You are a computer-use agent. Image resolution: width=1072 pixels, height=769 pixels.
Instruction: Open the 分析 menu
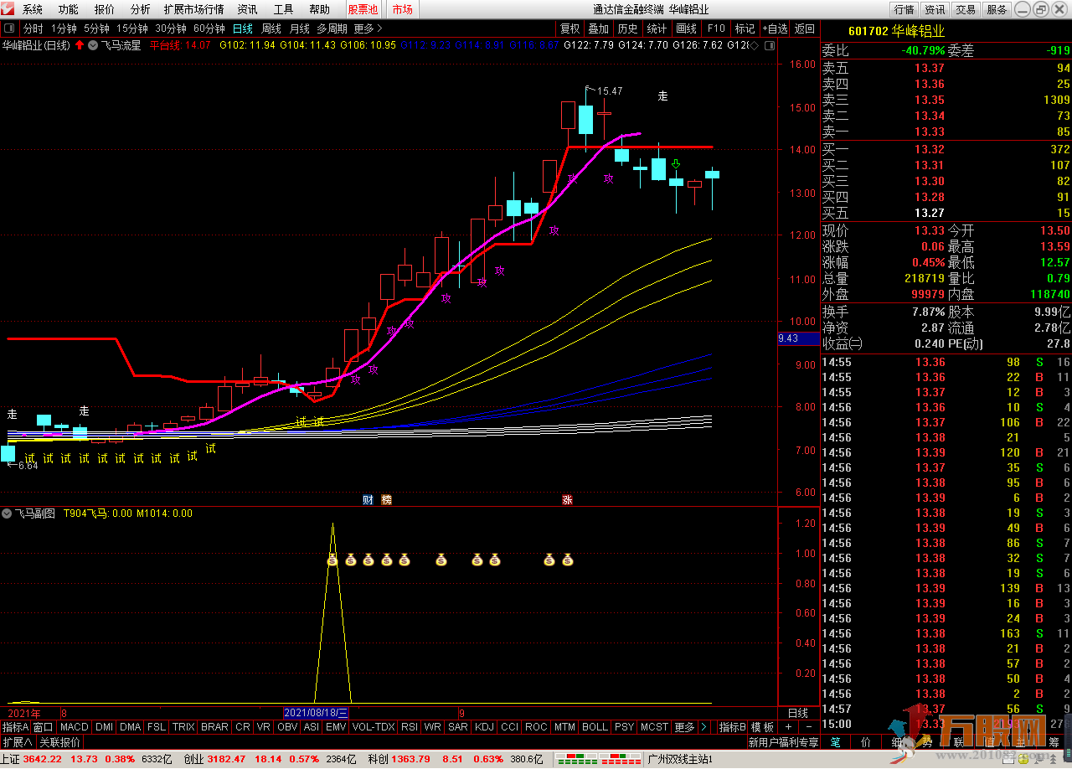[x=141, y=10]
